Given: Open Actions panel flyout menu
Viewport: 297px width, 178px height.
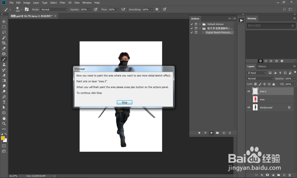Looking at the screenshot, I should coord(235,18).
